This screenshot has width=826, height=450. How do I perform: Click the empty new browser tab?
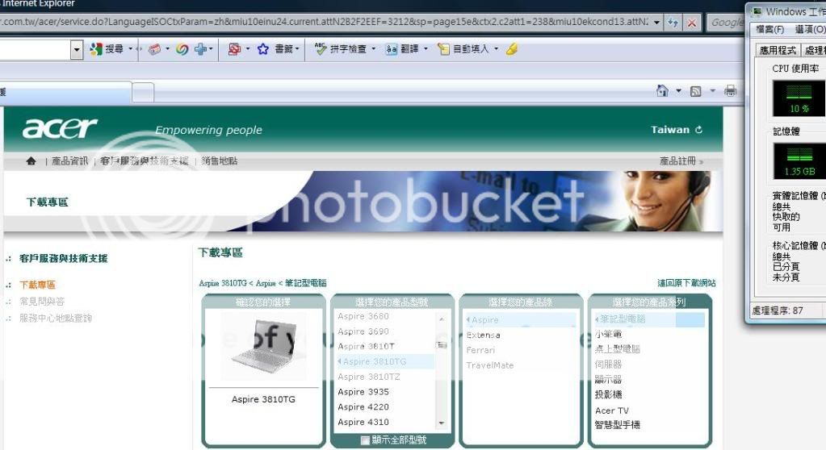[143, 92]
